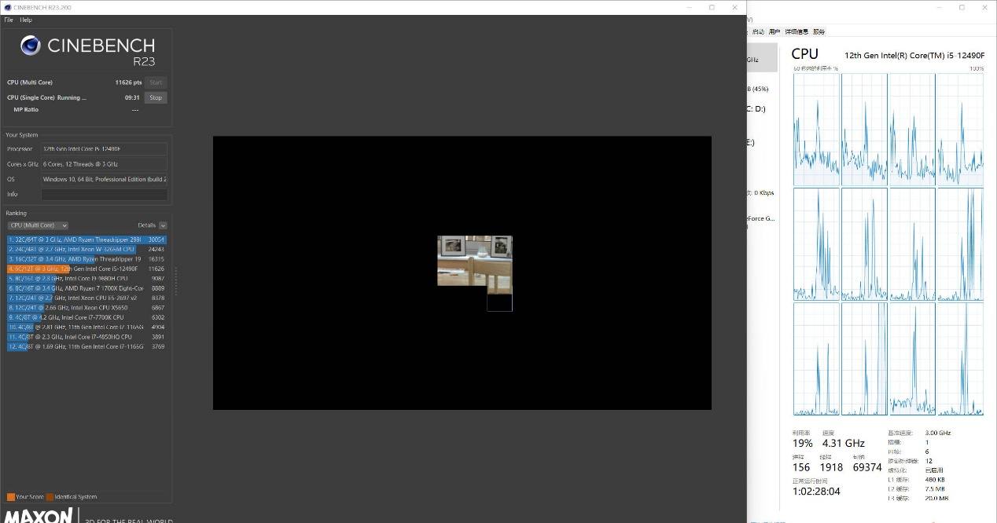This screenshot has height=523, width=997.
Task: Click the panel resize handle beside Ranking
Action: [175, 281]
